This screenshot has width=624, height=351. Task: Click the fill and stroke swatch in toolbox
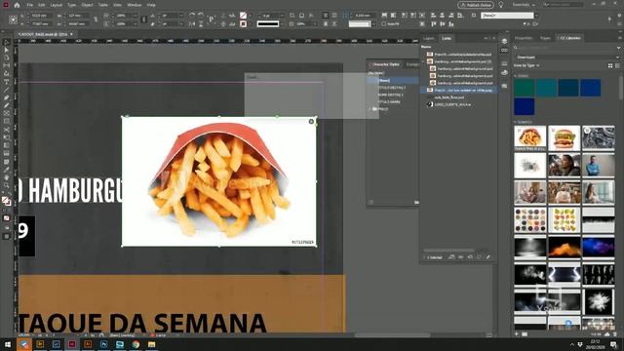(x=6, y=201)
